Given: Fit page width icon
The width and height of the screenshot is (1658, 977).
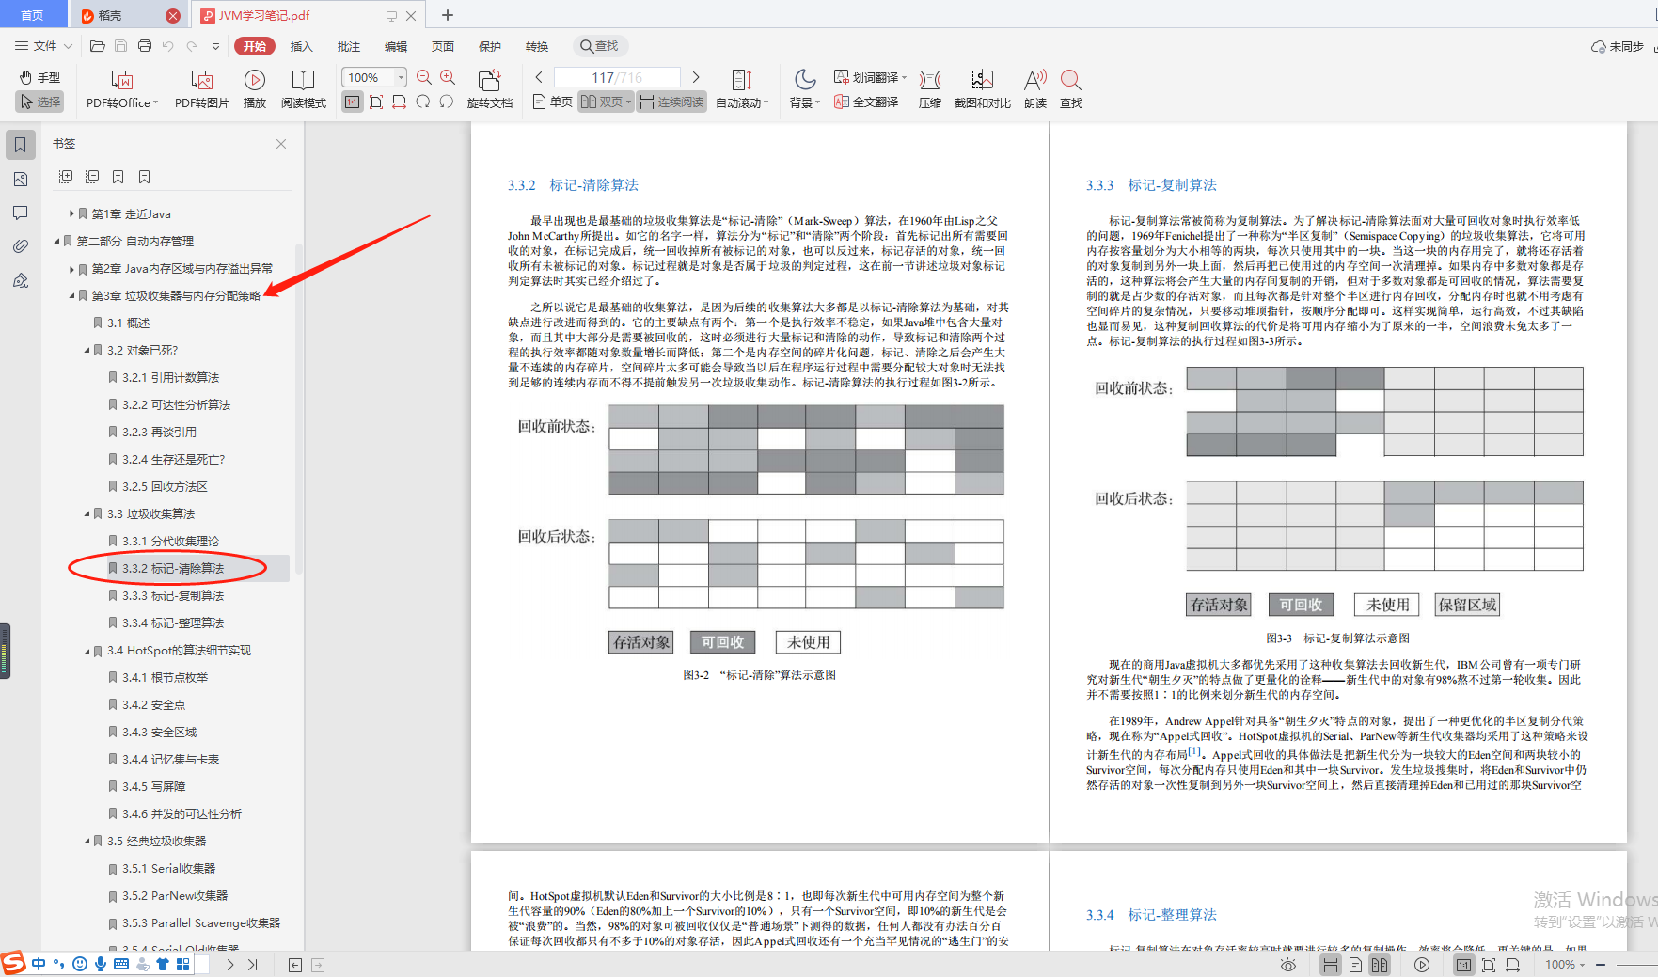Looking at the screenshot, I should 400,102.
